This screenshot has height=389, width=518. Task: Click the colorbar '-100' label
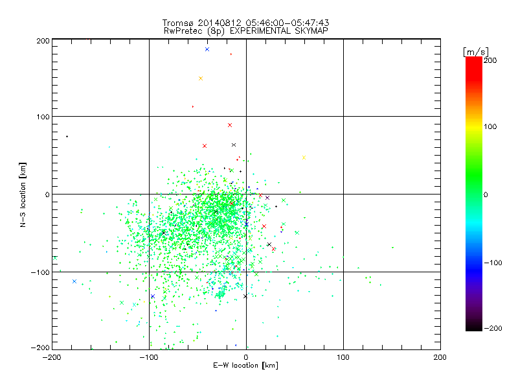pyautogui.click(x=493, y=263)
